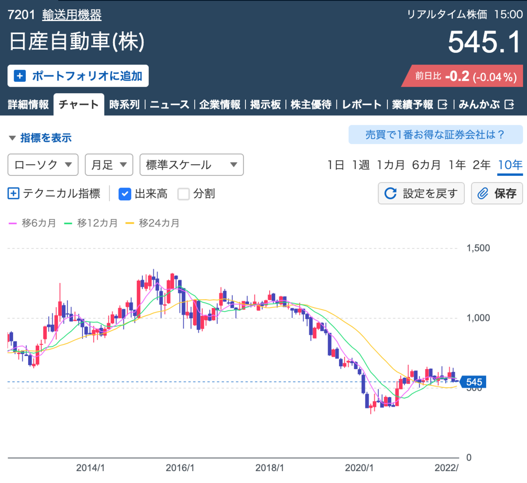Select the チャート tab
The height and width of the screenshot is (483, 527).
click(x=79, y=105)
